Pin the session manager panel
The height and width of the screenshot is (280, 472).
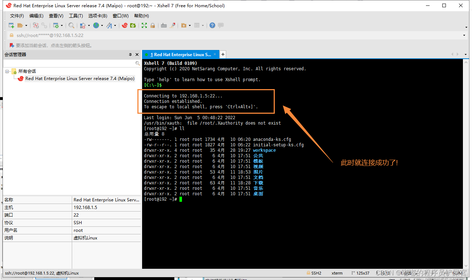point(130,55)
